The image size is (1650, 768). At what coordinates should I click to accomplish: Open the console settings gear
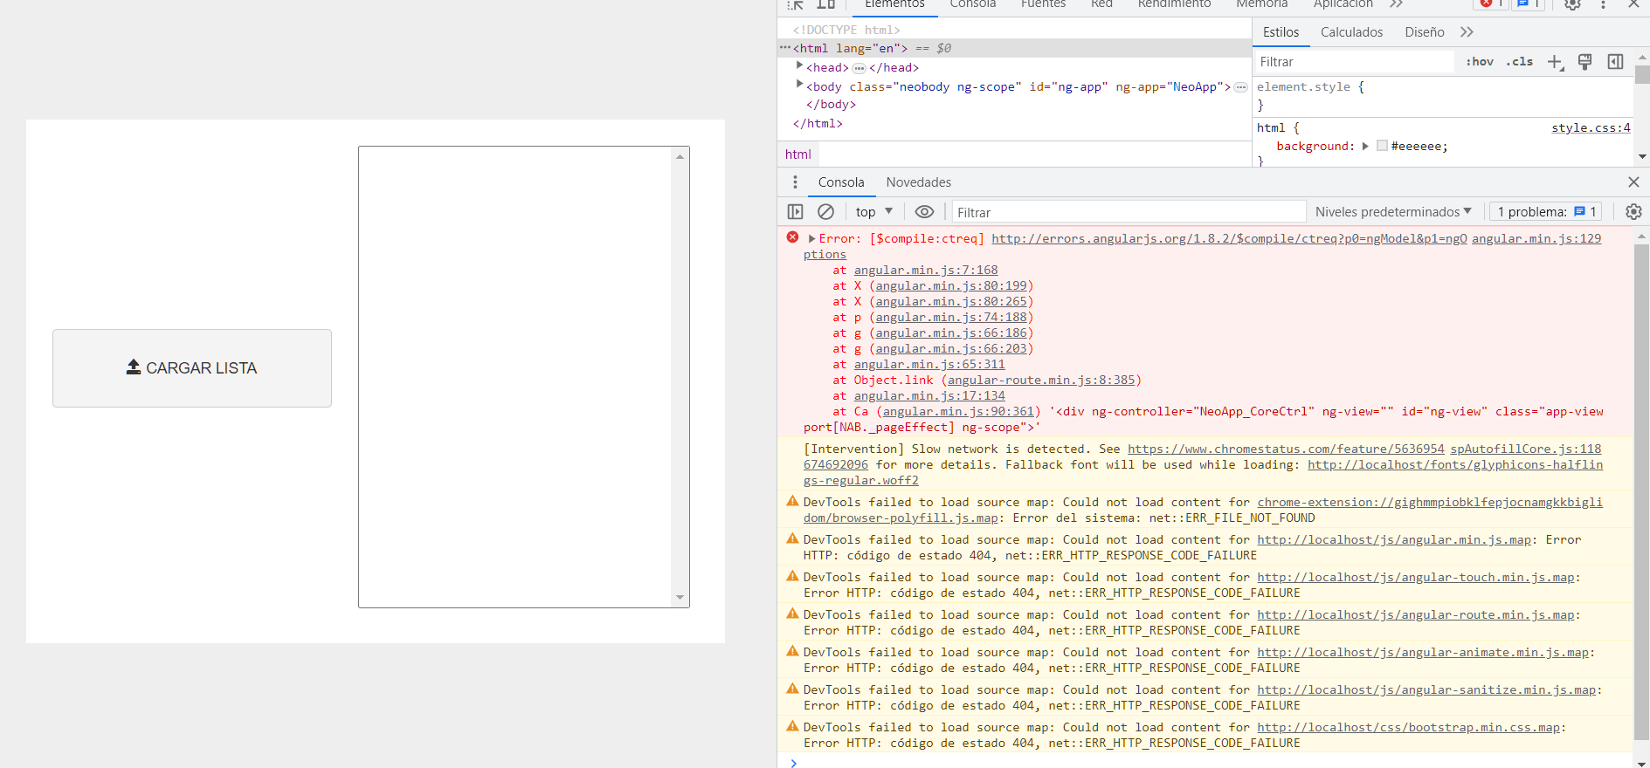point(1633,212)
